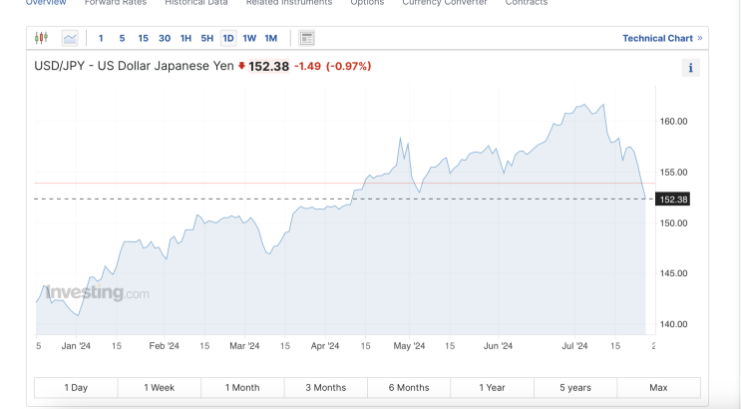Image resolution: width=741 pixels, height=409 pixels.
Task: Select the 5H interval option
Action: pyautogui.click(x=206, y=38)
